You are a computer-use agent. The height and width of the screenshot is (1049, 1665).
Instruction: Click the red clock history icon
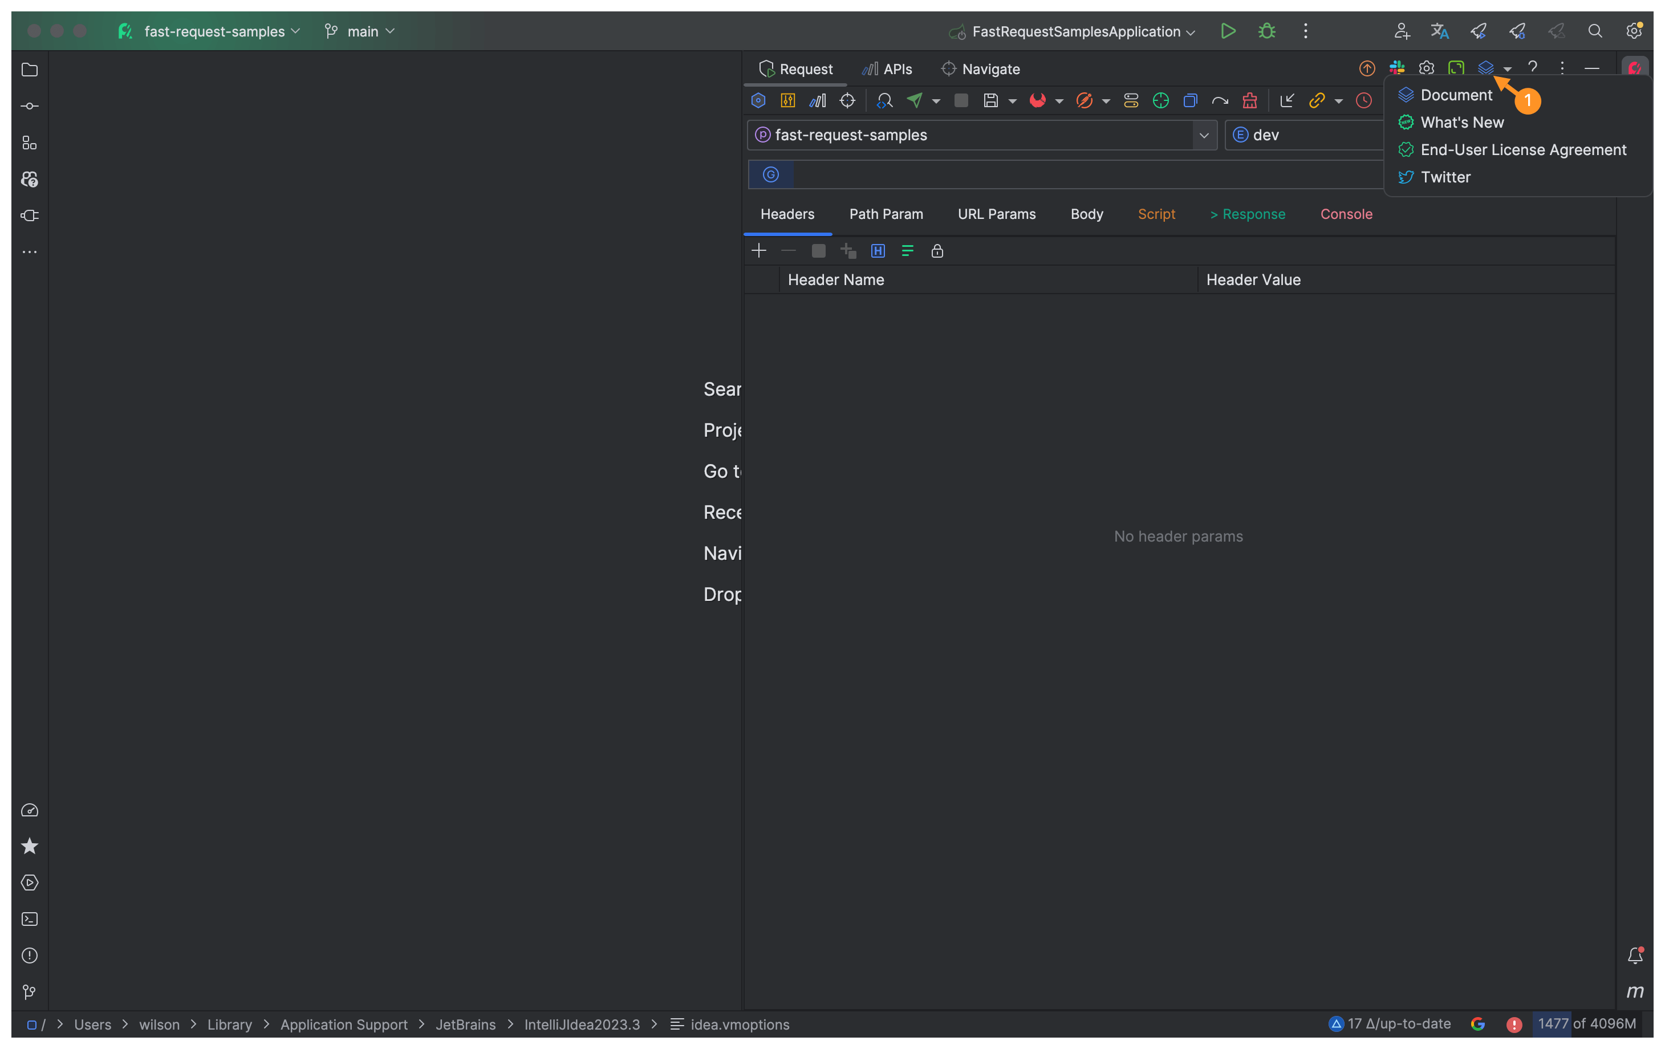pyautogui.click(x=1363, y=101)
